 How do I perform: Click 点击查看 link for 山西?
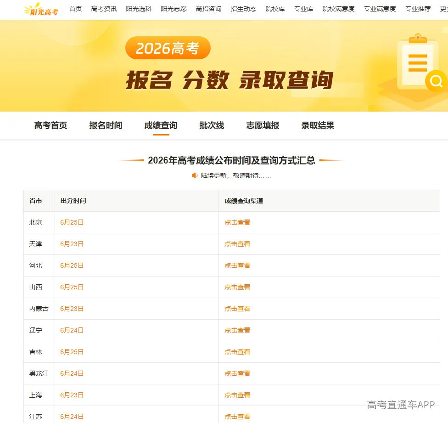click(237, 287)
